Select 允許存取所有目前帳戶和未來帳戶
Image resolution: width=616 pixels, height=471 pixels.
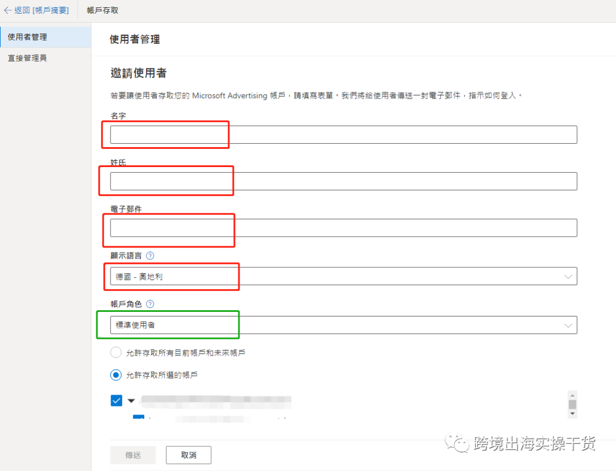116,352
